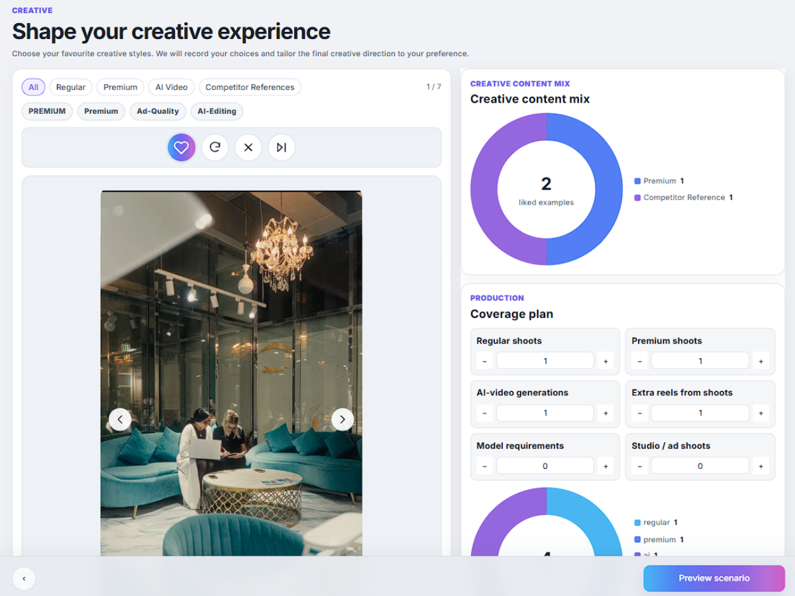Select the Regular filter chip

(71, 87)
